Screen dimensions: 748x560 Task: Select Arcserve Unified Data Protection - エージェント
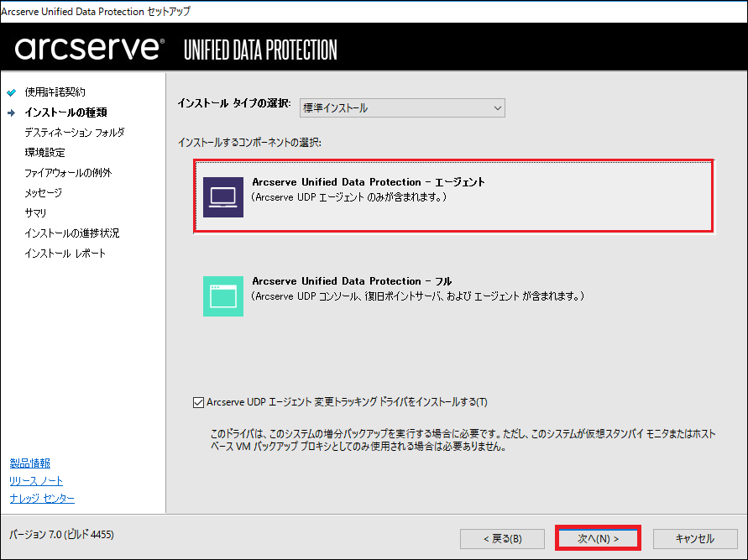click(453, 196)
